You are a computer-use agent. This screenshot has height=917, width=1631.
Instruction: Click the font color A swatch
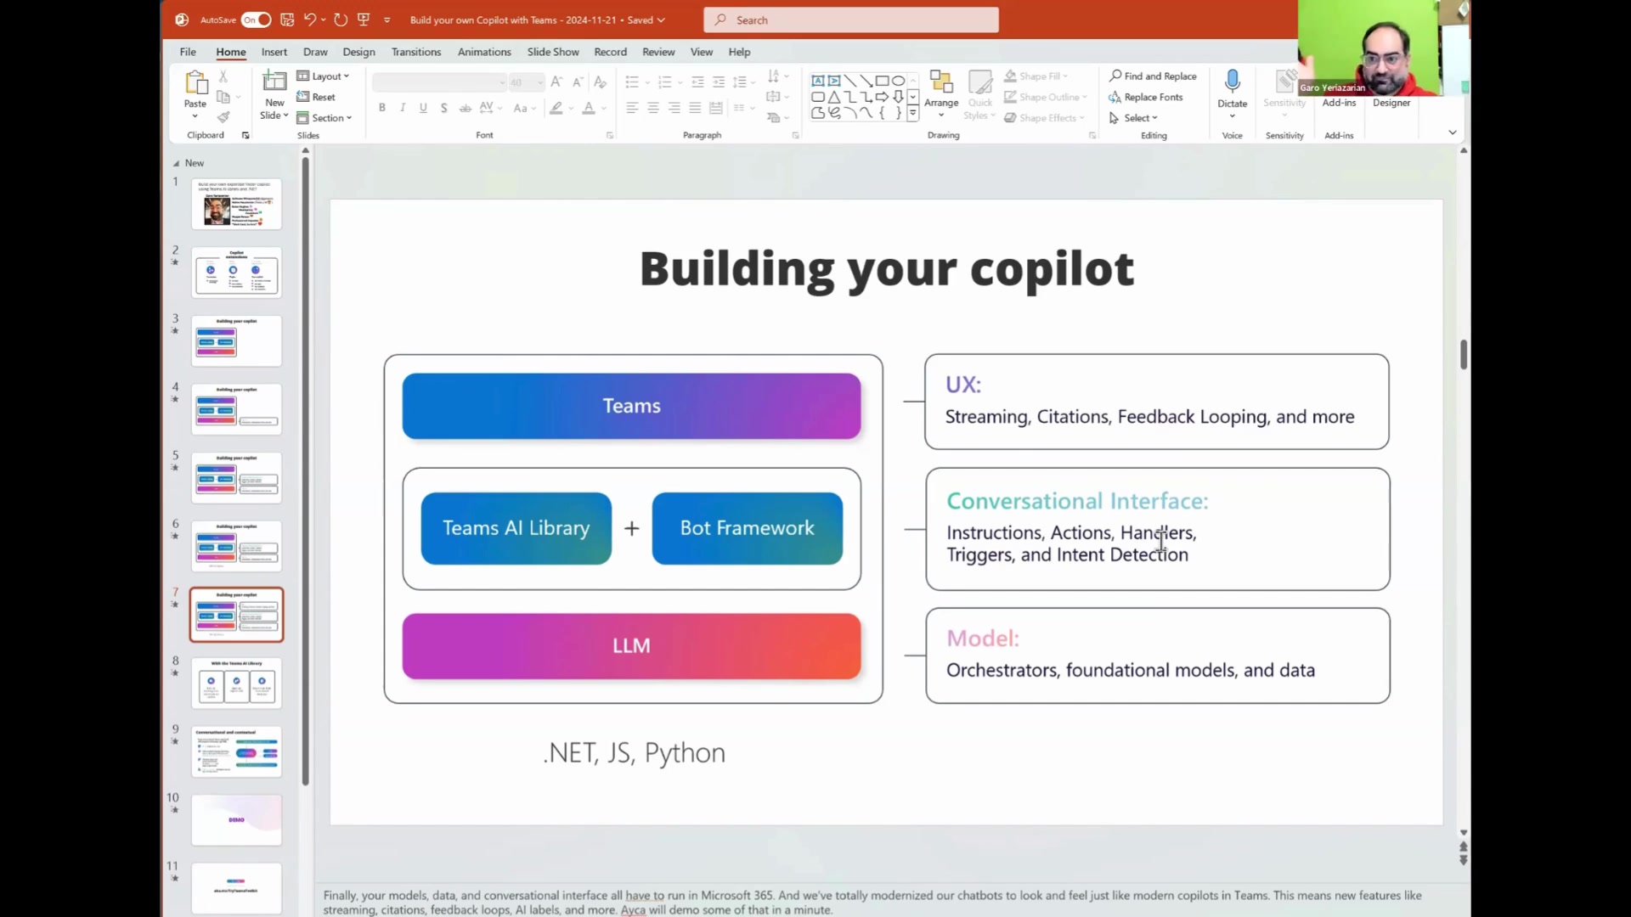(x=589, y=108)
